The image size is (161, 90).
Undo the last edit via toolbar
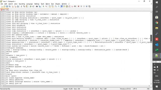tap(30, 6)
